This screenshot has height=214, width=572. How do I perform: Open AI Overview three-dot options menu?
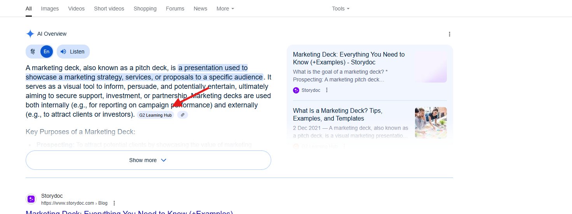[450, 34]
